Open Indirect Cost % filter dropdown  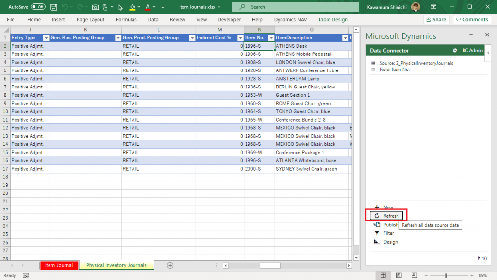pos(240,38)
